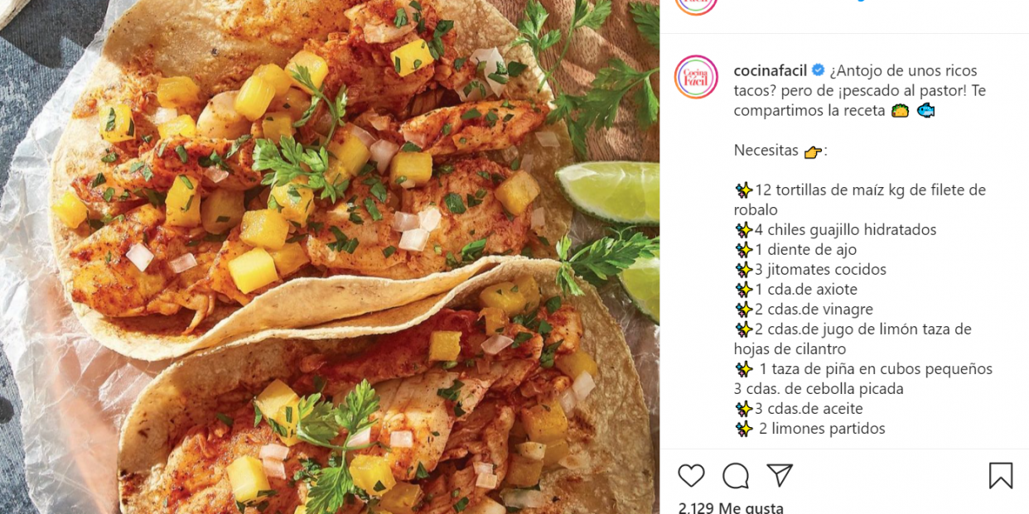
Task: Open the Cocina Fácil avatar beside the caption
Action: pyautogui.click(x=696, y=77)
